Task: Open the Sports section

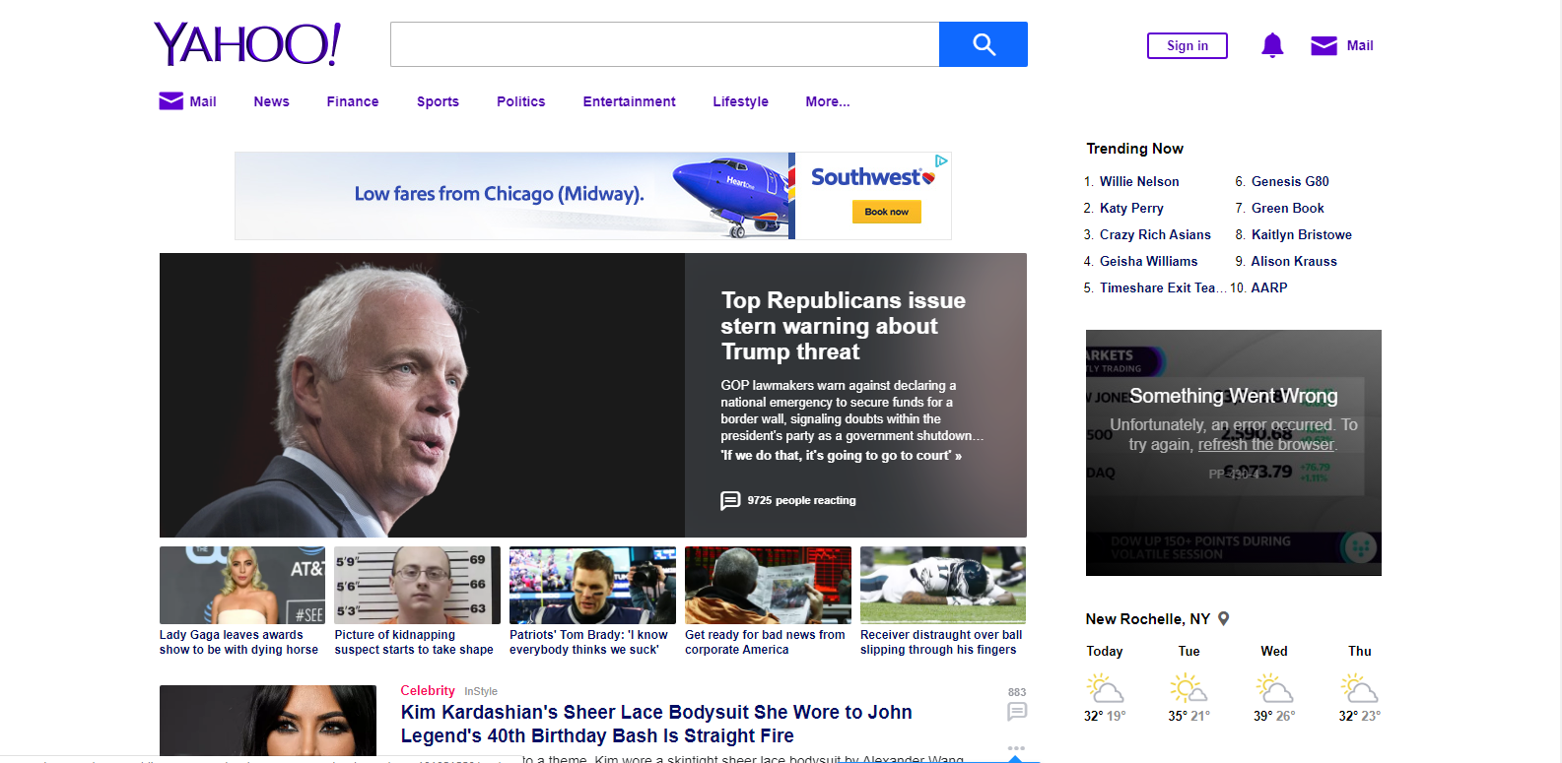Action: [x=438, y=101]
